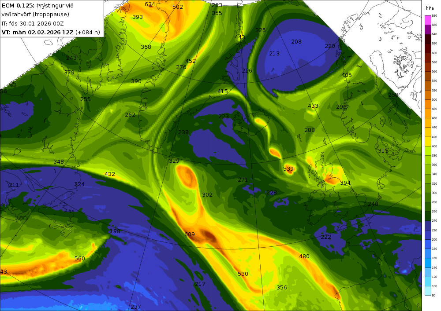Viewport: 441px width, 311px height.
Task: Click the map value '443'
Action: pyautogui.click(x=239, y=37)
